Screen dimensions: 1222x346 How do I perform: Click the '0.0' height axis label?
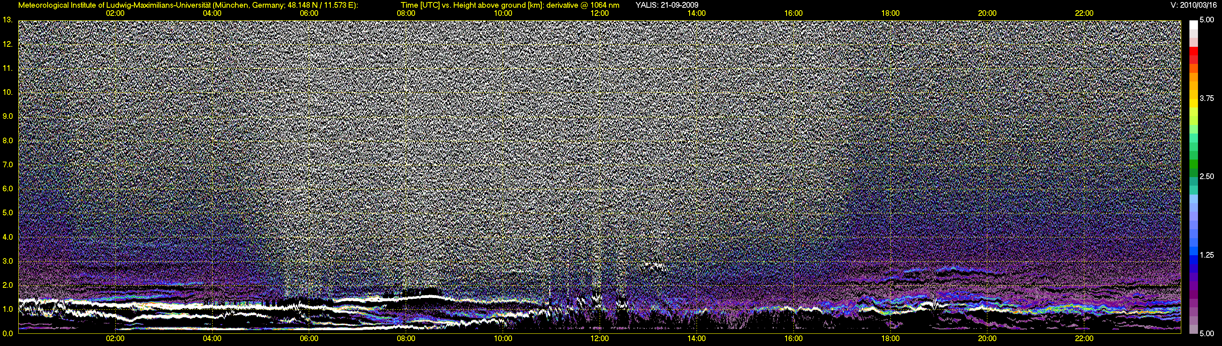pos(7,333)
